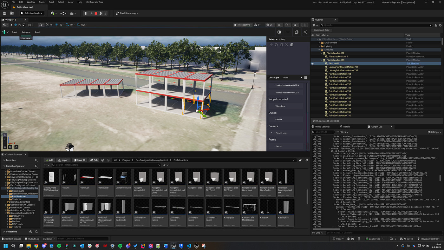The width and height of the screenshot is (444, 250).
Task: Open the cinematics clapperboard dropdown
Action: coord(73,13)
